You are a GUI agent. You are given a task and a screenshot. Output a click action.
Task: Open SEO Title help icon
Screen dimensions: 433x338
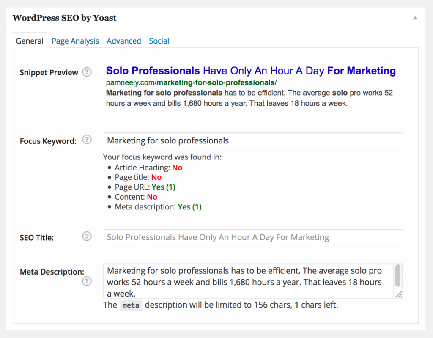(x=87, y=236)
